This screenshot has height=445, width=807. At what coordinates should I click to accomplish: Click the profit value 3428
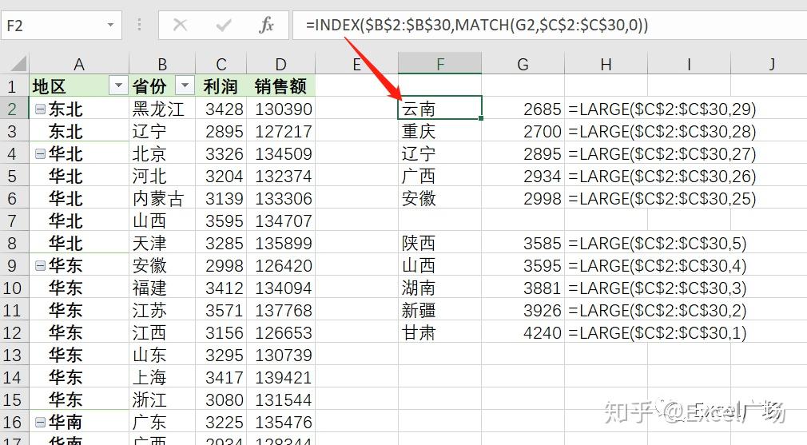(x=224, y=109)
